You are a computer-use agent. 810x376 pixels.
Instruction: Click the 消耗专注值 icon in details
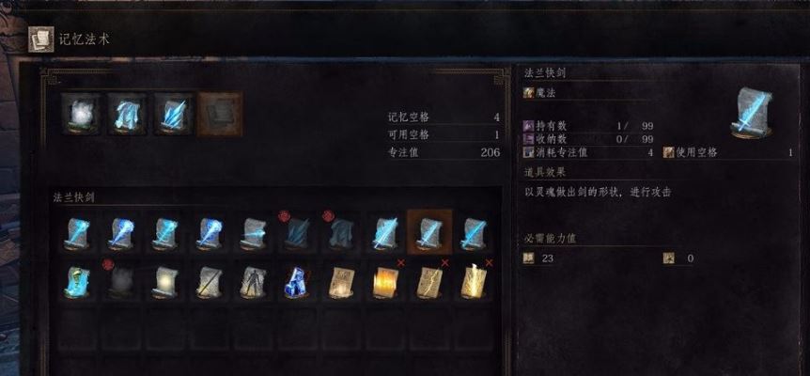528,152
